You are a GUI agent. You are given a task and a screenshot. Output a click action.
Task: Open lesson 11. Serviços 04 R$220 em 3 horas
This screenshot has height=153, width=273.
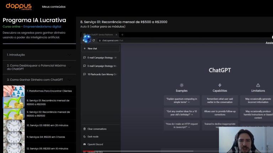46,137
